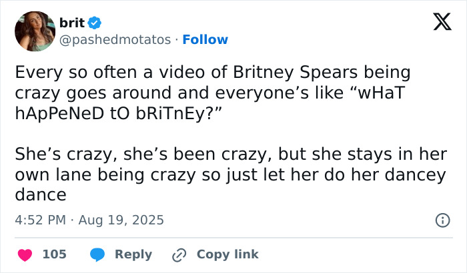Click the words "Every so often" in tweet
This screenshot has height=273, width=467.
60,73
